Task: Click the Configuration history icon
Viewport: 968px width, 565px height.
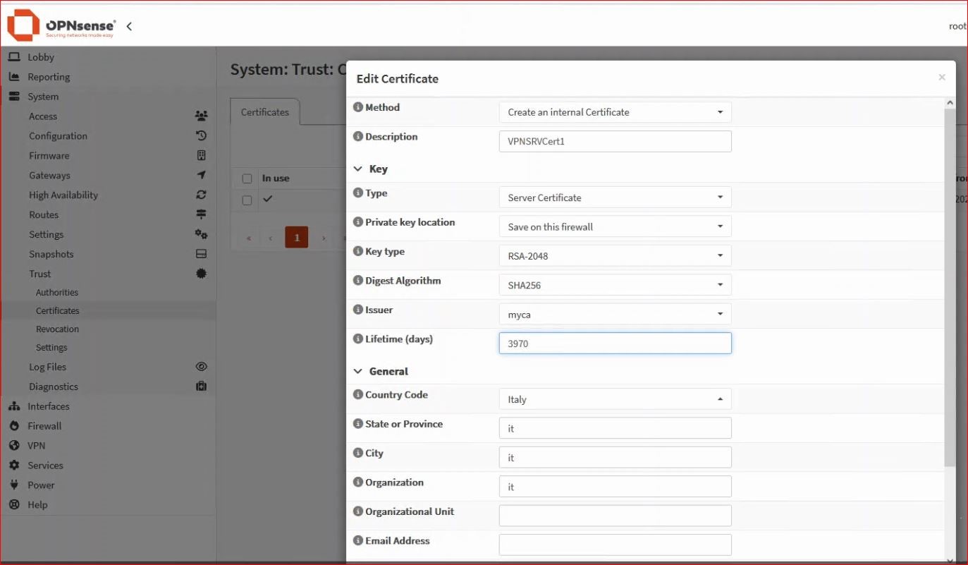Action: [201, 136]
